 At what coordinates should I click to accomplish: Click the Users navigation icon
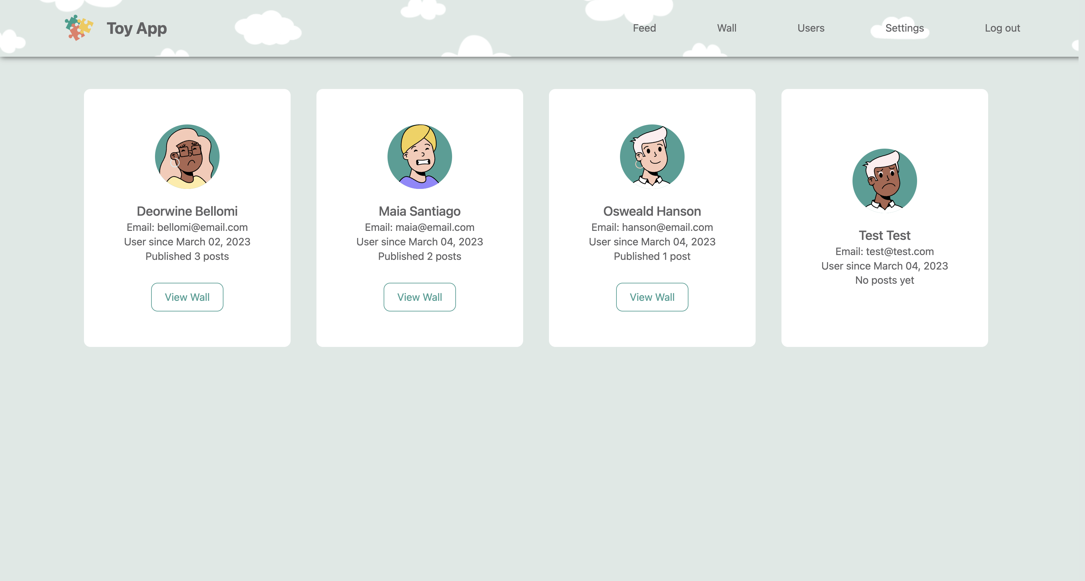(811, 28)
